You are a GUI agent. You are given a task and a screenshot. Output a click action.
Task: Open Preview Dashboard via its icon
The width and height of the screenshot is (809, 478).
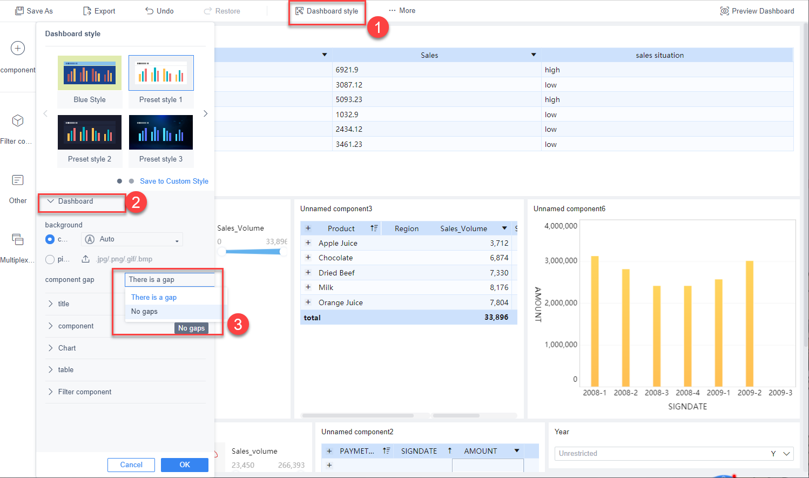724,10
